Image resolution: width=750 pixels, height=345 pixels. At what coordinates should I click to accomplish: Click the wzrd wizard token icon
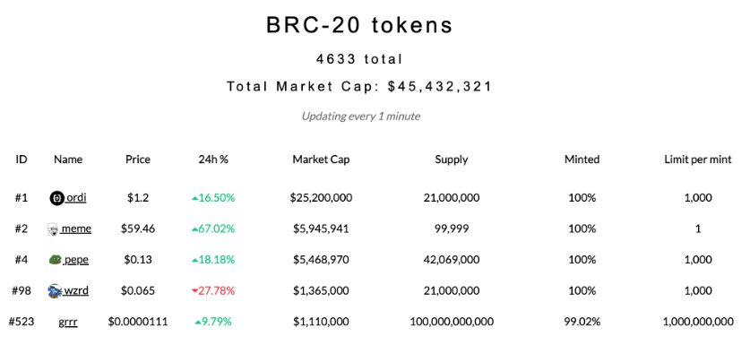55,290
